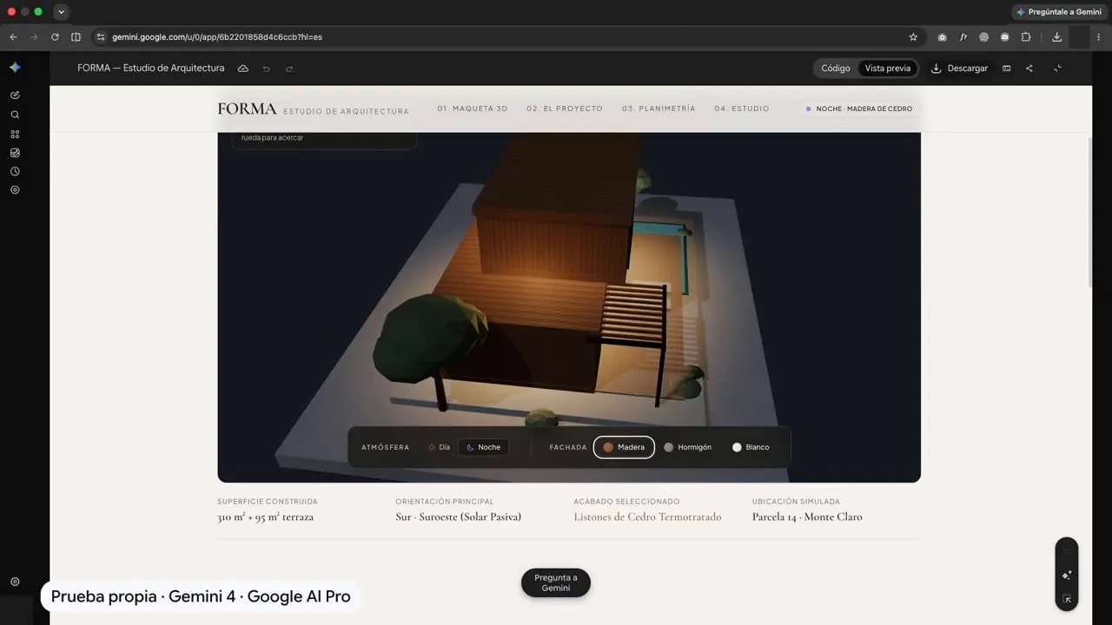
Task: Choose the Hormigón facade option
Action: tap(687, 447)
